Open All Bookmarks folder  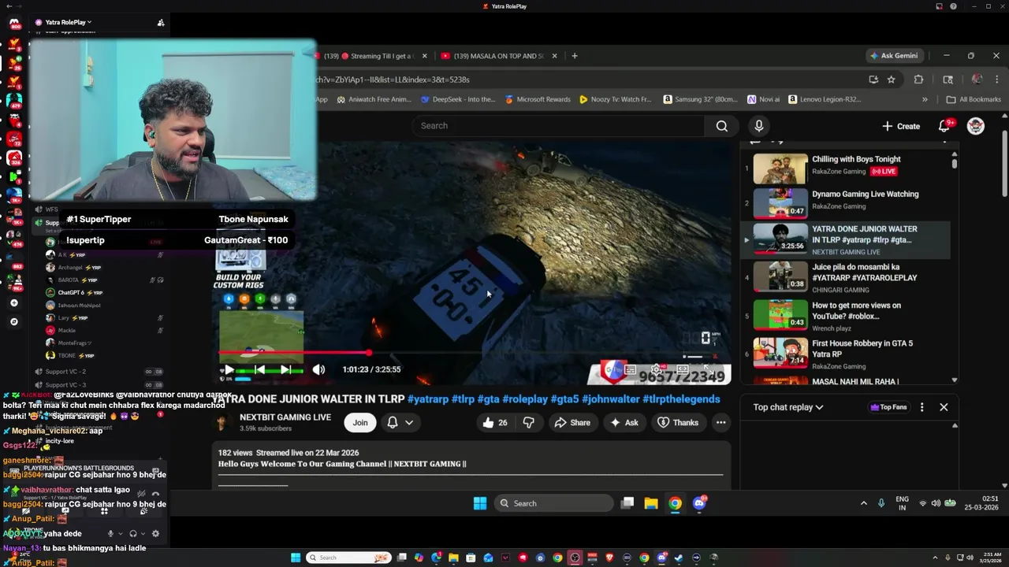974,100
